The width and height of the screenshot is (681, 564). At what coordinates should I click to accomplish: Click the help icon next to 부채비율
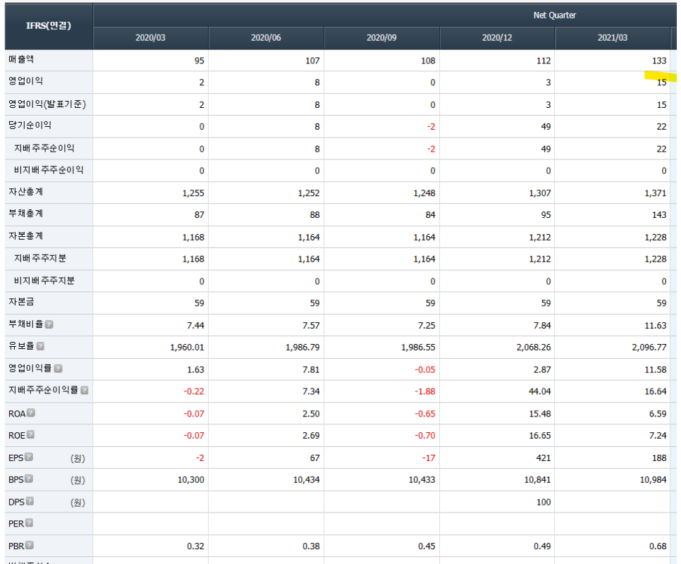pyautogui.click(x=49, y=324)
